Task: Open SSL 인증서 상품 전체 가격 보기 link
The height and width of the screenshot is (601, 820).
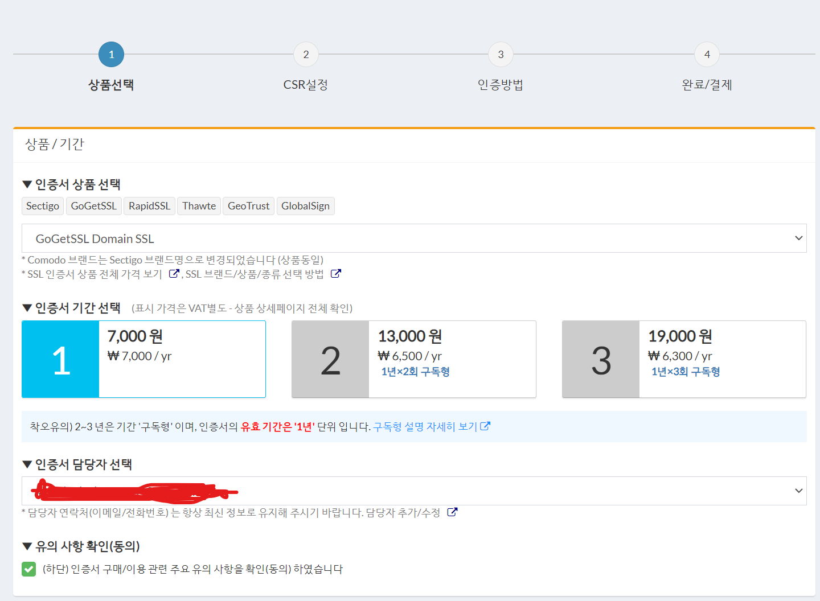Action: (95, 274)
